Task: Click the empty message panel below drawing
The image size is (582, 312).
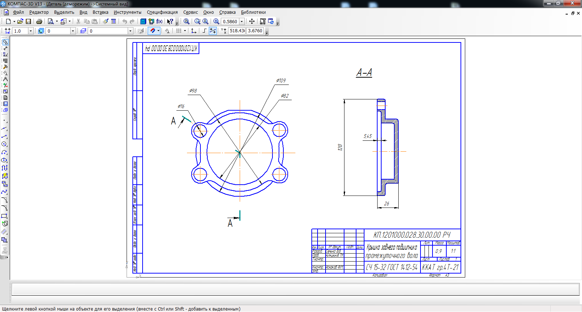Action: (295, 290)
